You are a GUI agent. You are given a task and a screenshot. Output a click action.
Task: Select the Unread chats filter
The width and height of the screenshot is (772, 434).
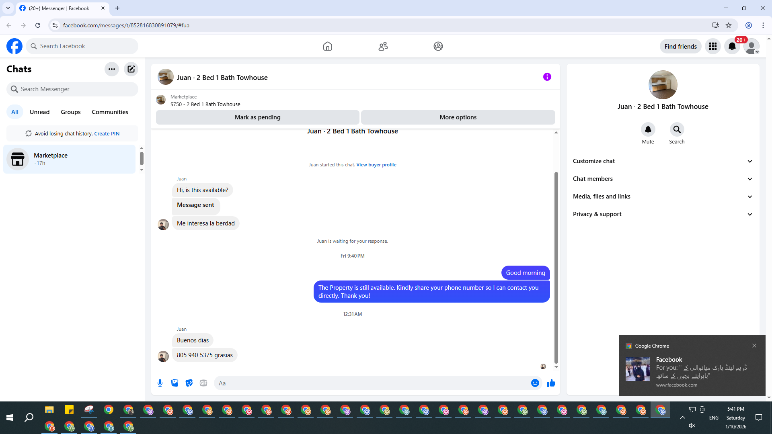(x=39, y=112)
